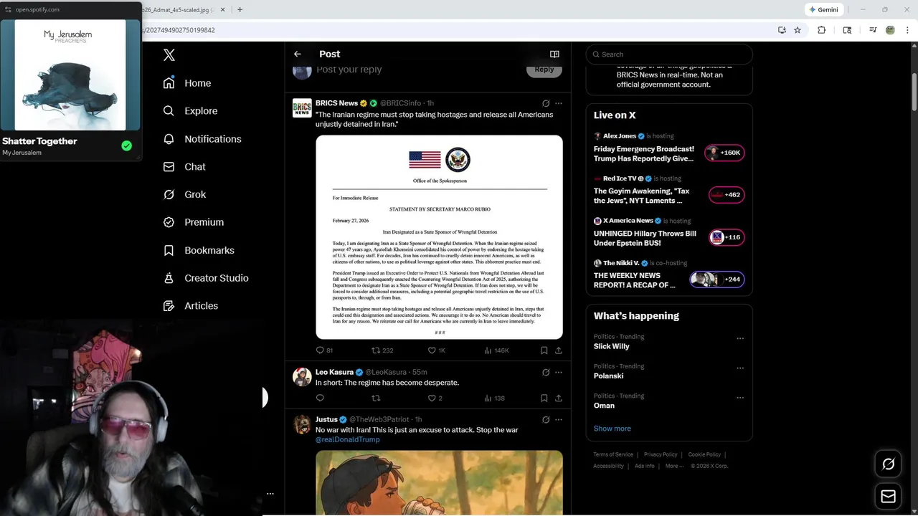The height and width of the screenshot is (516, 918).
Task: Open Leo Kasura's profile name
Action: click(x=334, y=372)
